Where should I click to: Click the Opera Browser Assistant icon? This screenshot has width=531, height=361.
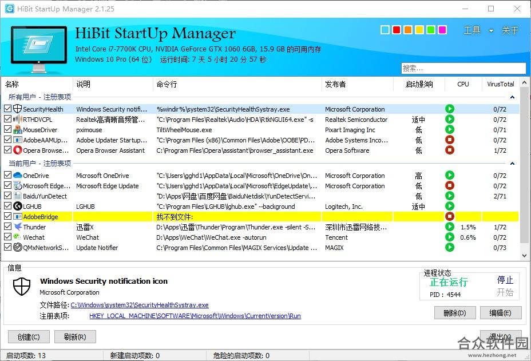click(18, 150)
